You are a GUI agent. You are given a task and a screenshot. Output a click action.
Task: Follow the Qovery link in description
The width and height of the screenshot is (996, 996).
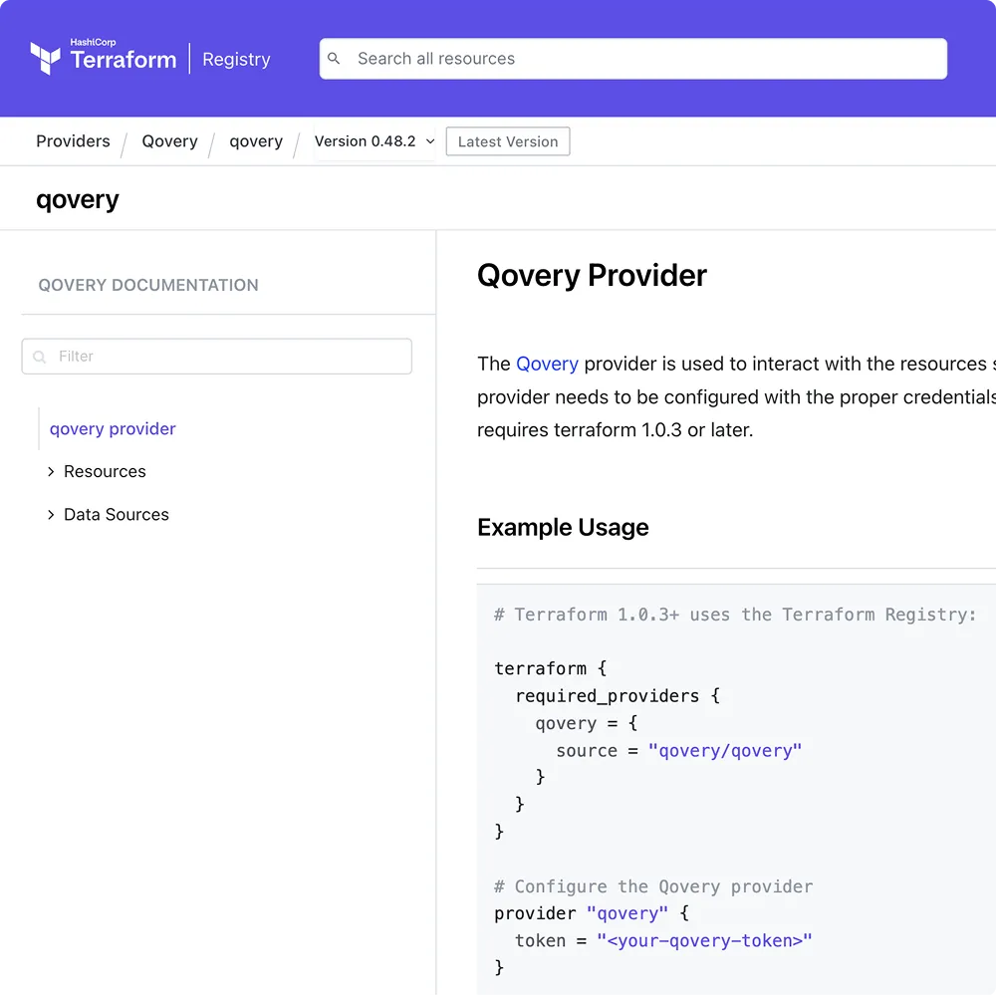(x=547, y=364)
